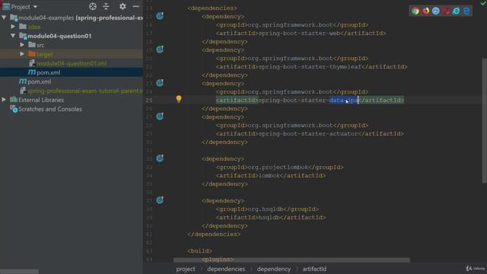Screen dimensions: 487x274
Task: Click gutter icon for hsqldb dependency
Action: pos(160,200)
